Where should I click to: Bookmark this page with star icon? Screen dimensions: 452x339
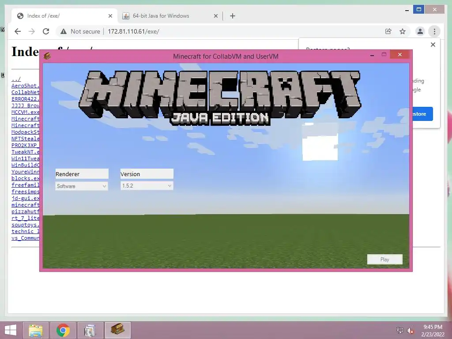403,31
